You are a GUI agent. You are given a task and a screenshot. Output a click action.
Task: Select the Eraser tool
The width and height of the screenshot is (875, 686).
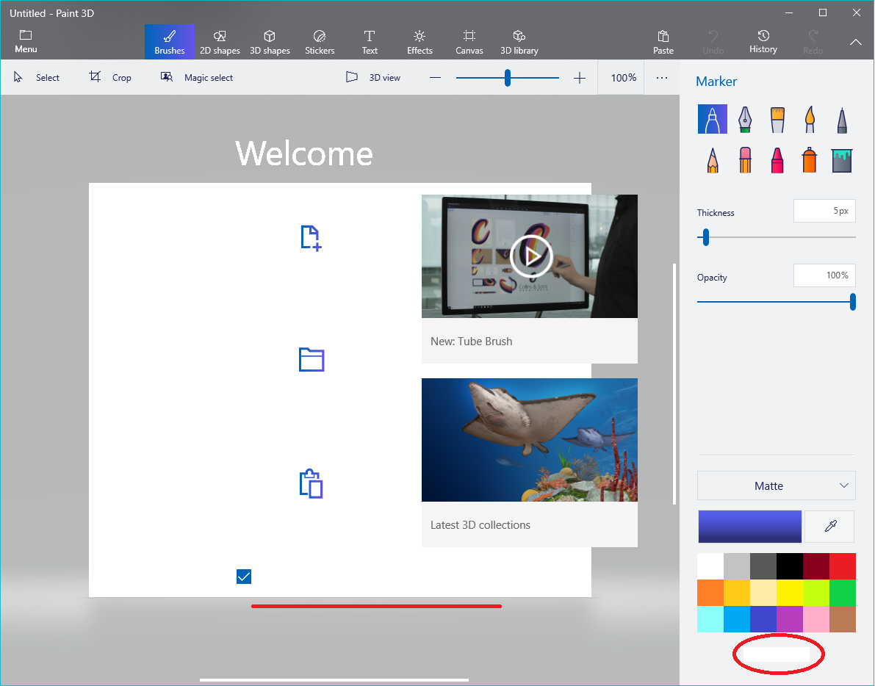point(745,159)
